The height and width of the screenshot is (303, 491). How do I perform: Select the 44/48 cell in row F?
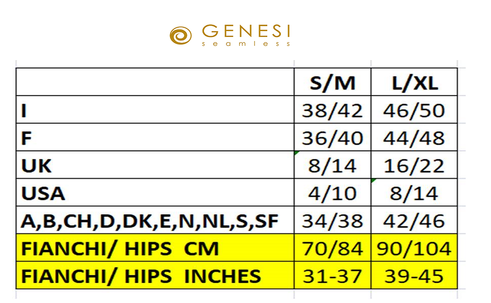[x=414, y=137]
